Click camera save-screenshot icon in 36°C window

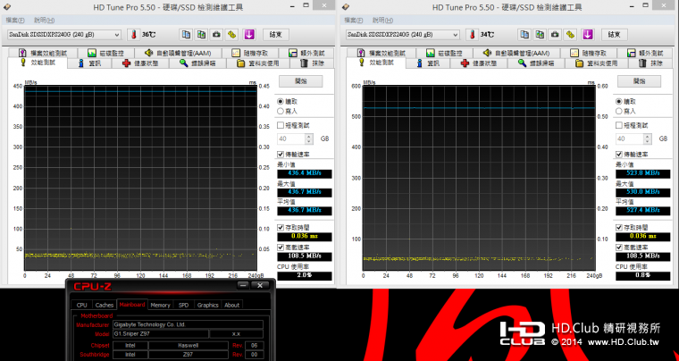pos(216,35)
